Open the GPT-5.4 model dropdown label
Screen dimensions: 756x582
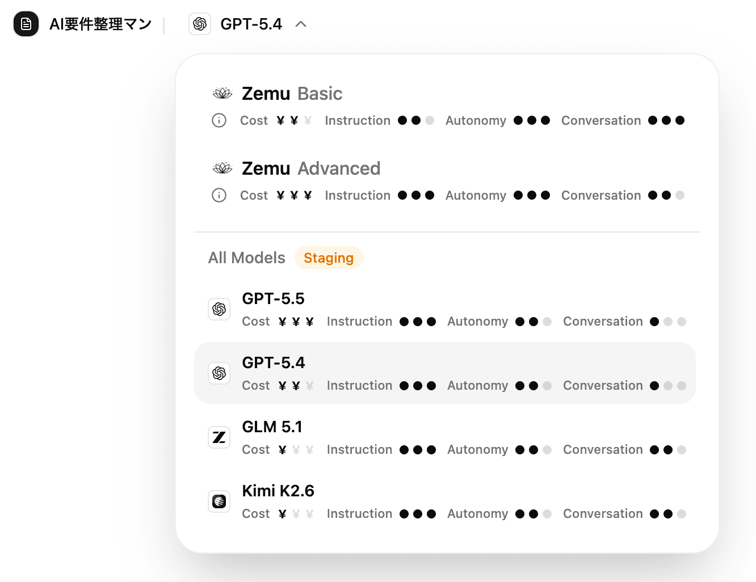[x=251, y=24]
